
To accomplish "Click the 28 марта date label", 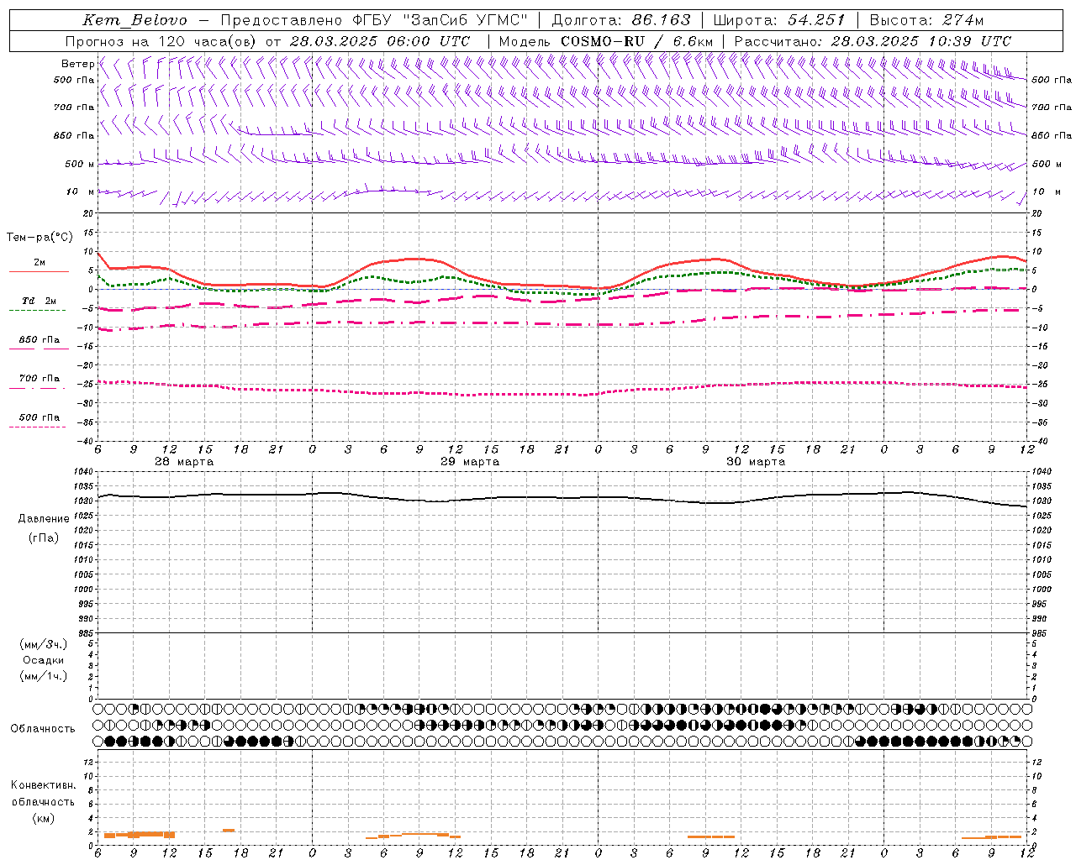I will click(184, 462).
